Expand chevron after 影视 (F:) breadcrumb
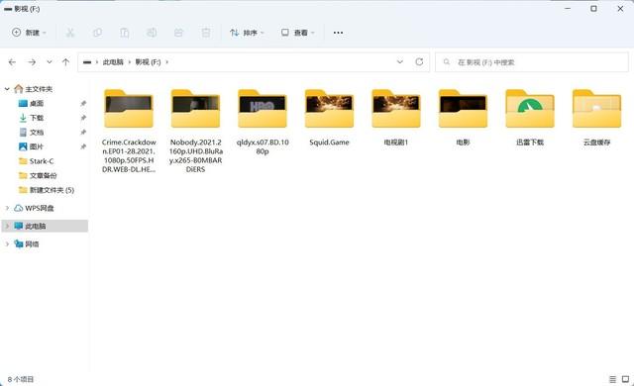 pyautogui.click(x=167, y=62)
